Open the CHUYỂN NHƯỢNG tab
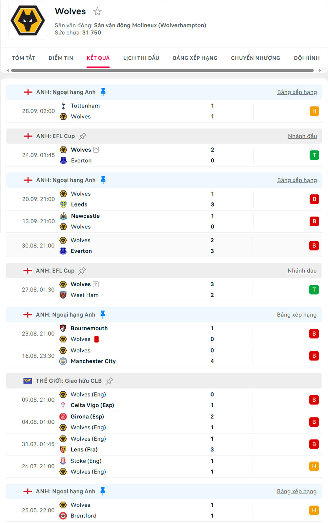Image resolution: width=328 pixels, height=523 pixels. [x=256, y=58]
